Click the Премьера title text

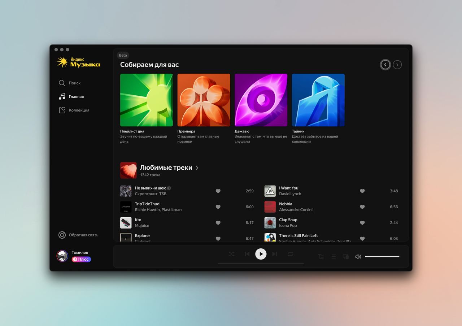click(186, 131)
